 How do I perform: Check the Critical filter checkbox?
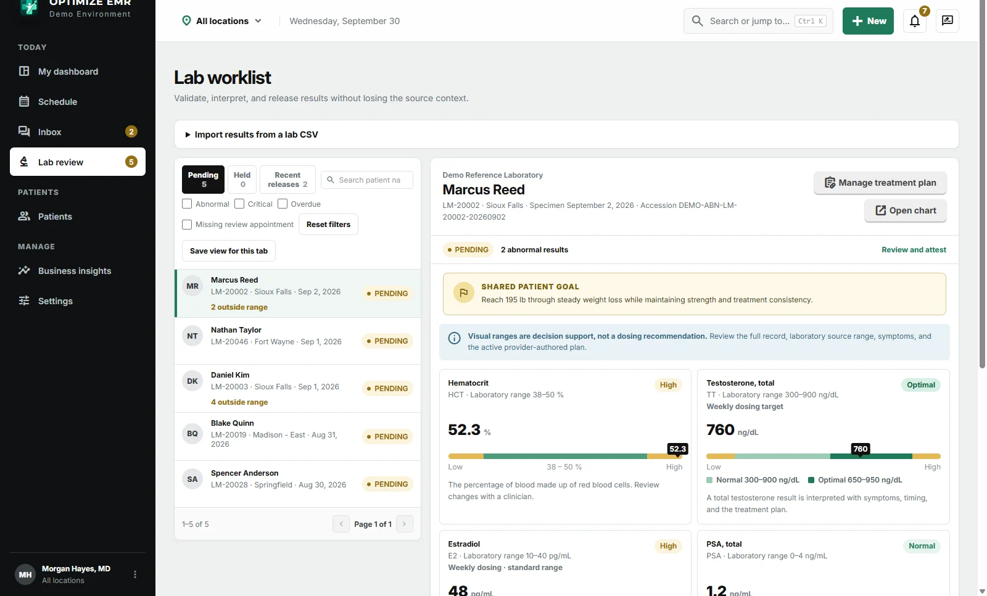pos(239,204)
